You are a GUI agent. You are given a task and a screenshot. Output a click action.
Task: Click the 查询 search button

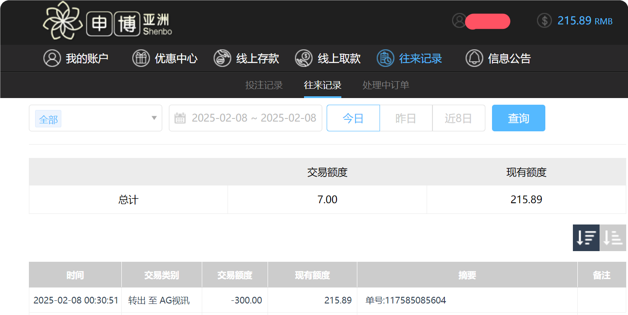518,118
